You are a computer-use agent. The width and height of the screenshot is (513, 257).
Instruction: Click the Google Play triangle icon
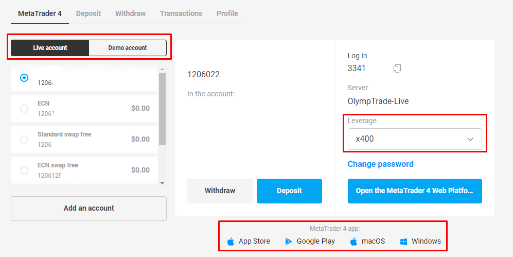pyautogui.click(x=289, y=242)
